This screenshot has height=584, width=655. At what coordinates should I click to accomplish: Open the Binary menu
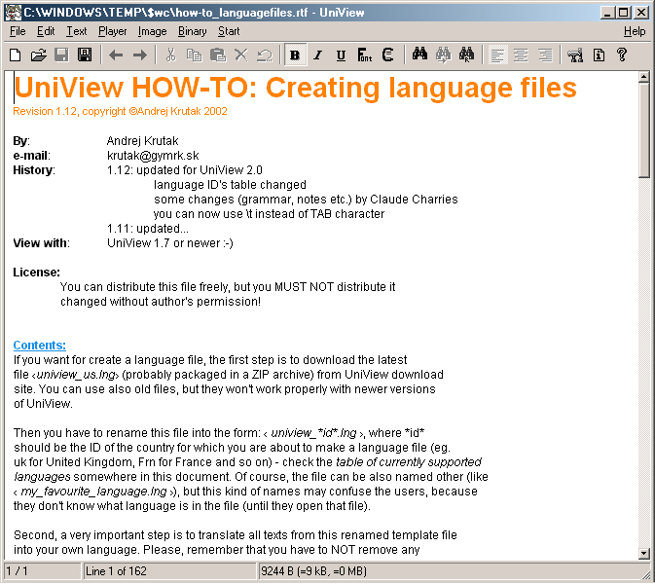pyautogui.click(x=192, y=31)
